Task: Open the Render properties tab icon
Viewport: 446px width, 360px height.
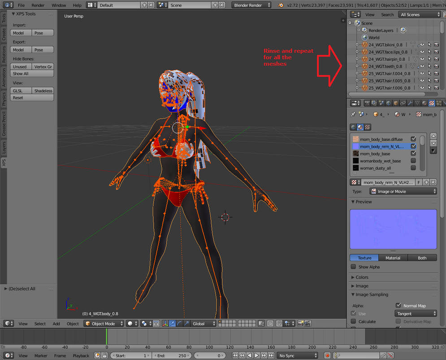Action: click(x=367, y=103)
